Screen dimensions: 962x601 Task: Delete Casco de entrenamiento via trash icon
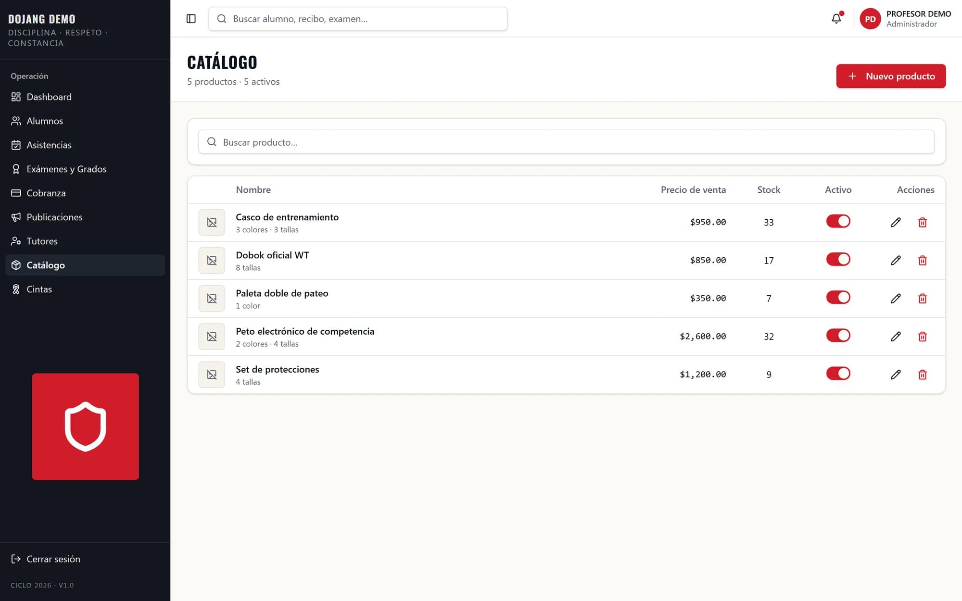pos(922,222)
